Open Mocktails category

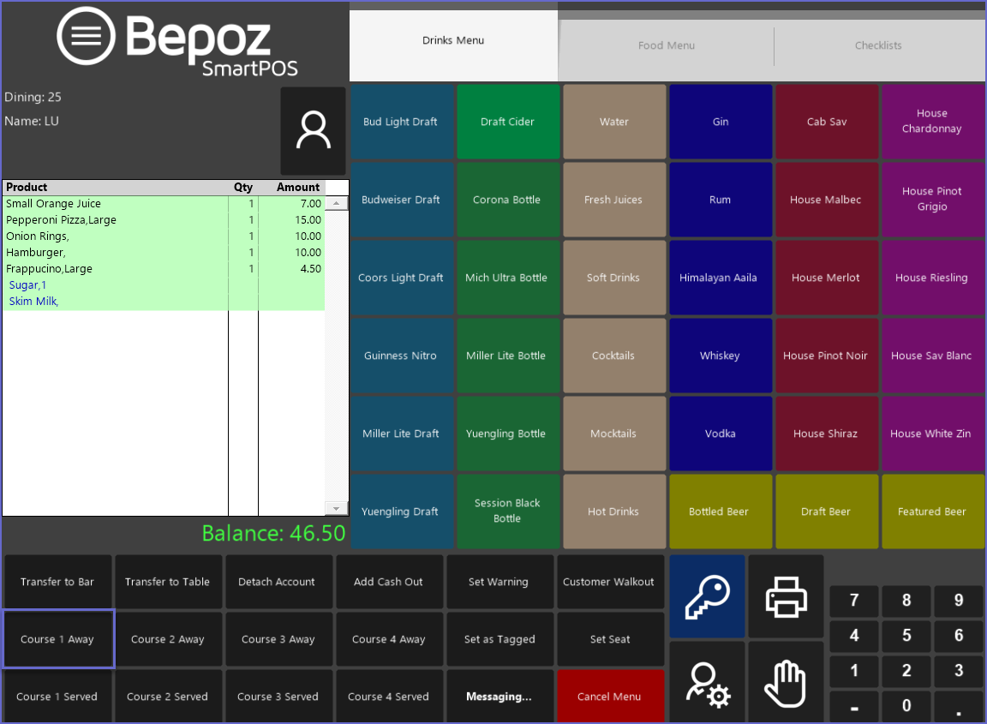click(x=613, y=434)
